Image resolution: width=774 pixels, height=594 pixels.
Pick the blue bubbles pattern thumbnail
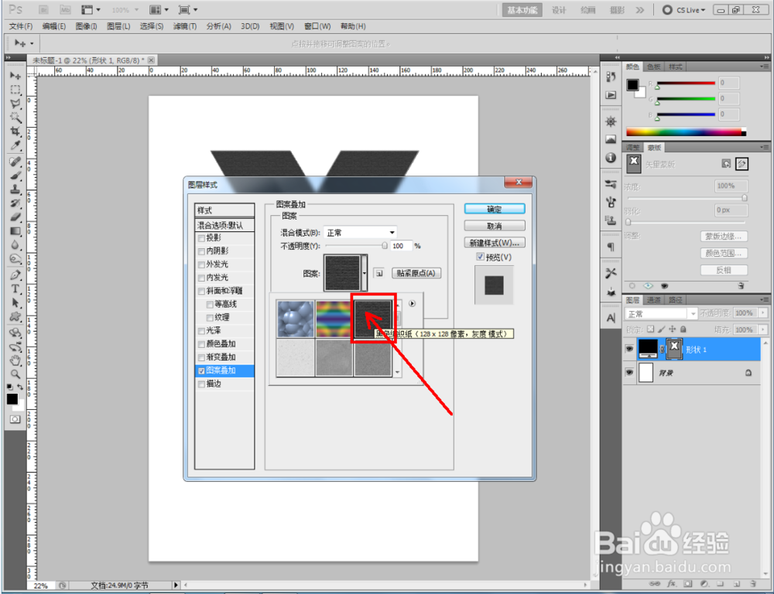(x=295, y=319)
